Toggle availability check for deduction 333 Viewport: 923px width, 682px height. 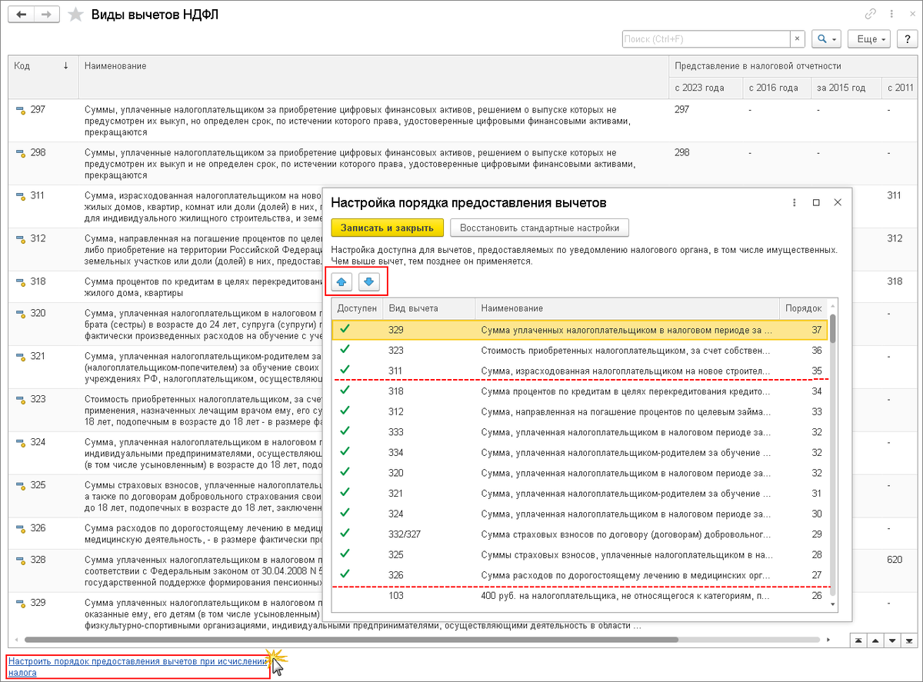tap(345, 431)
